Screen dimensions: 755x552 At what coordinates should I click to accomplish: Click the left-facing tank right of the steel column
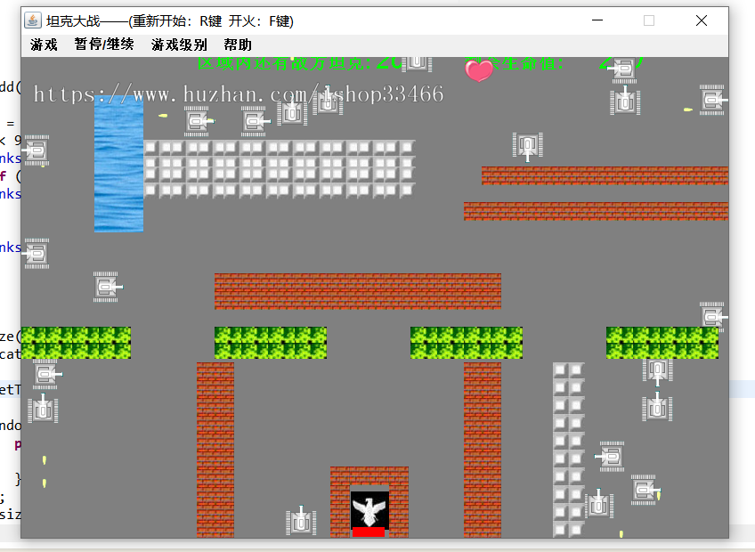610,456
